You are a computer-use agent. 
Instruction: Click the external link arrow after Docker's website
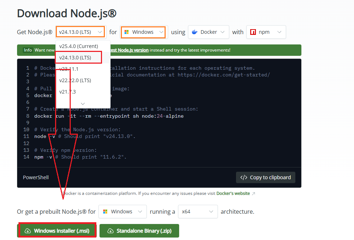click(x=253, y=194)
